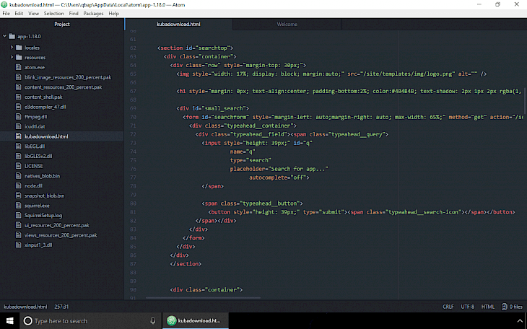Click line number 72 in the gutter
Viewport: 527px width, 329px height.
(x=133, y=134)
